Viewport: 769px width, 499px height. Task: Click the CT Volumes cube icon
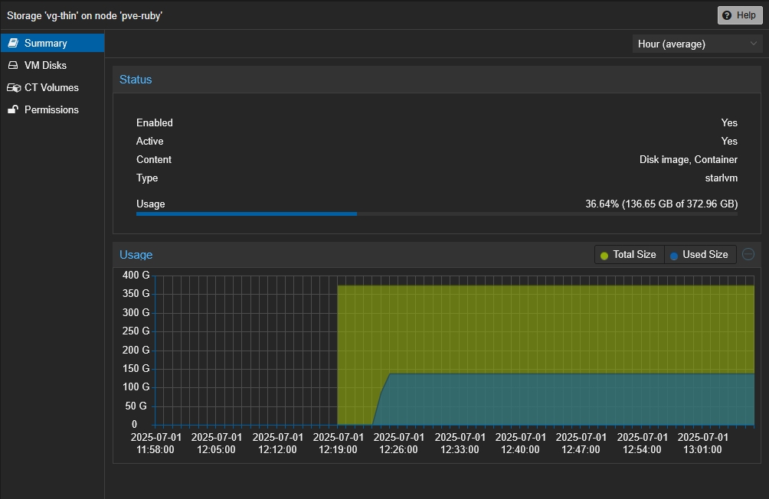[14, 88]
